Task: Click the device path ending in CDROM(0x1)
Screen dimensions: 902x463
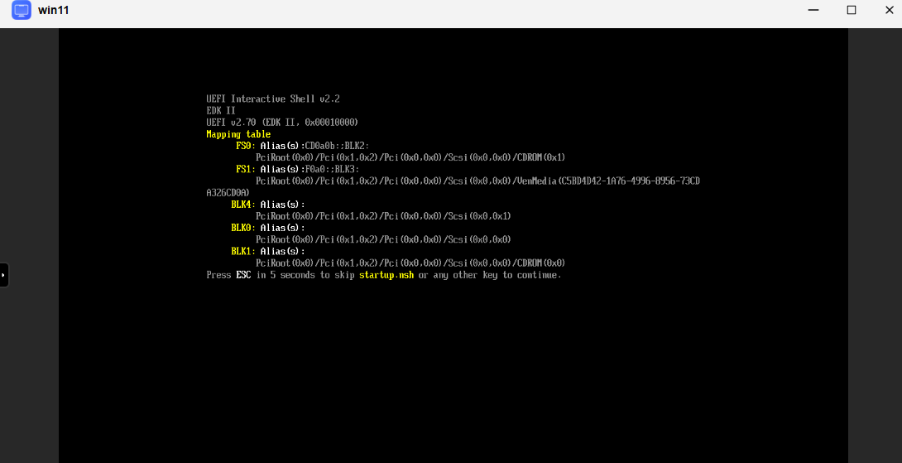Action: coord(410,158)
